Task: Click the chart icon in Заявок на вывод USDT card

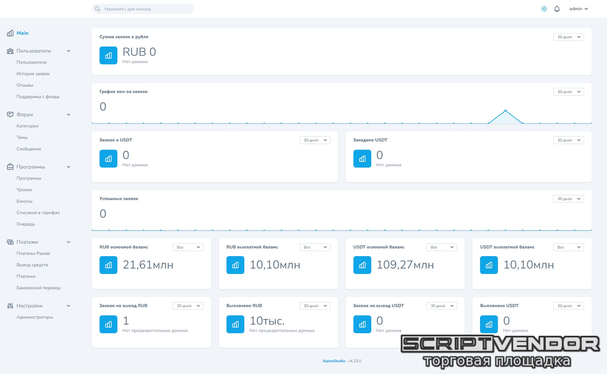Action: tap(362, 324)
